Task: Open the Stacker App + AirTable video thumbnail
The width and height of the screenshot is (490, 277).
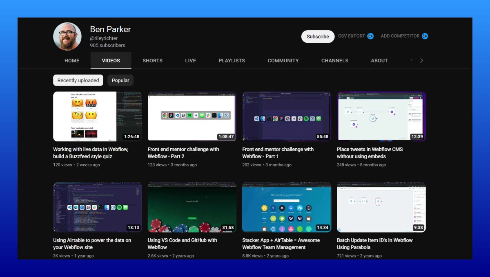Action: click(286, 207)
